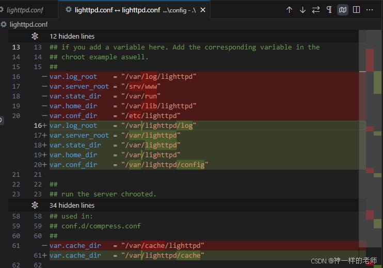Toggle whitespace paragraph-mark icon
383x268 pixels.
(329, 10)
